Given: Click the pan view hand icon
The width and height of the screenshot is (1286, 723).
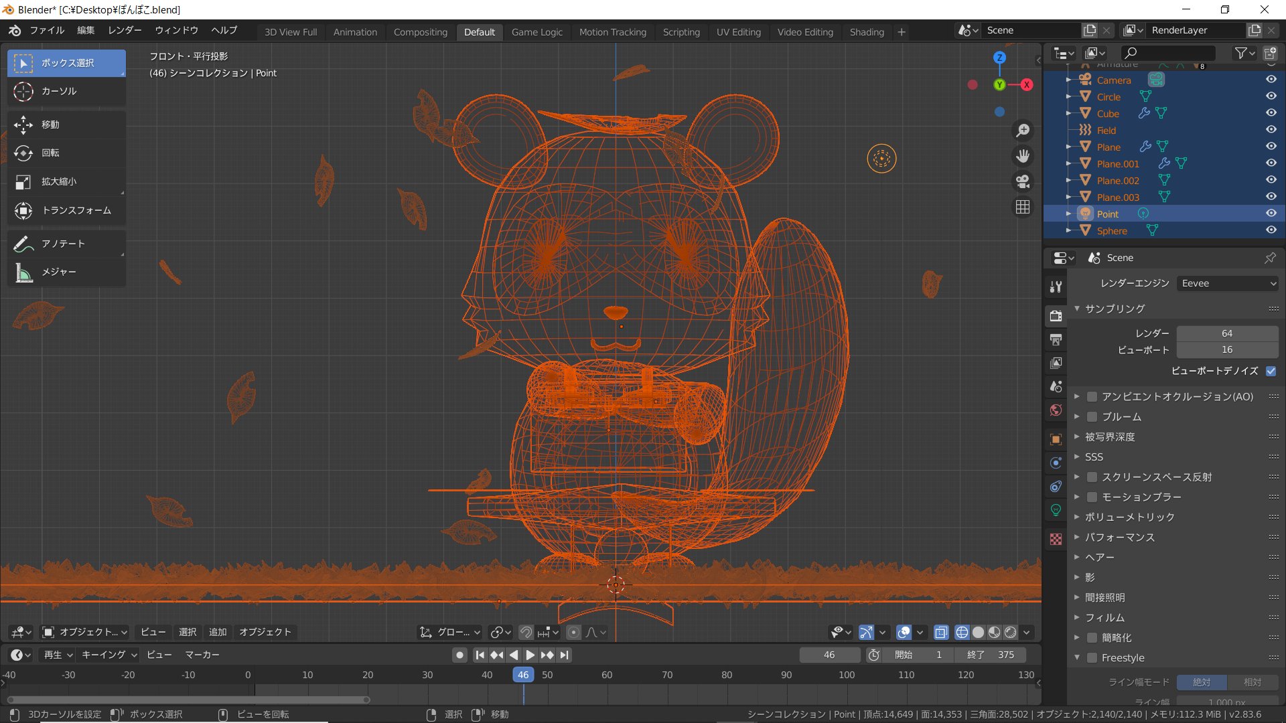Looking at the screenshot, I should 1022,156.
